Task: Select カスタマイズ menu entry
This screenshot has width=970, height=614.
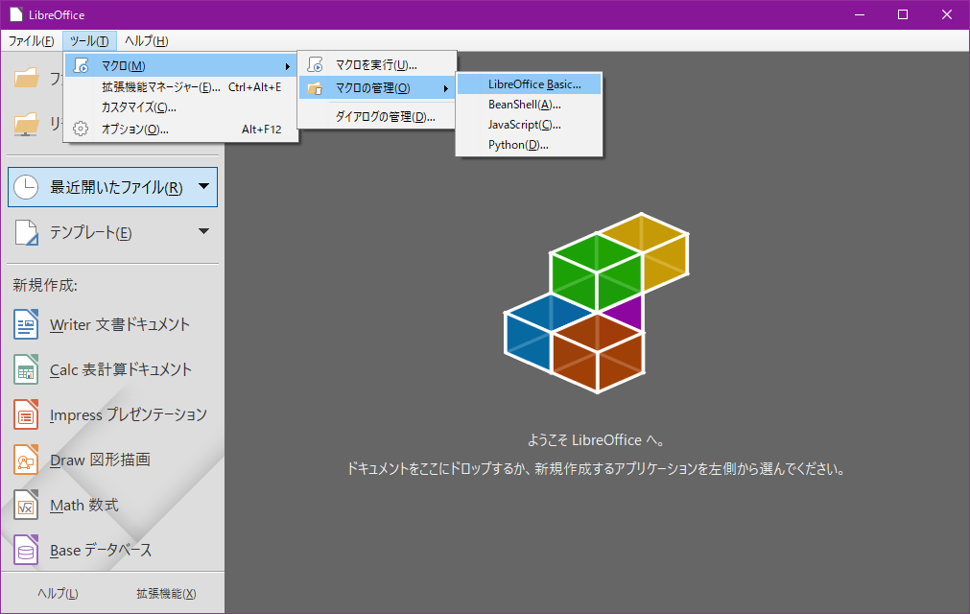Action: tap(139, 107)
